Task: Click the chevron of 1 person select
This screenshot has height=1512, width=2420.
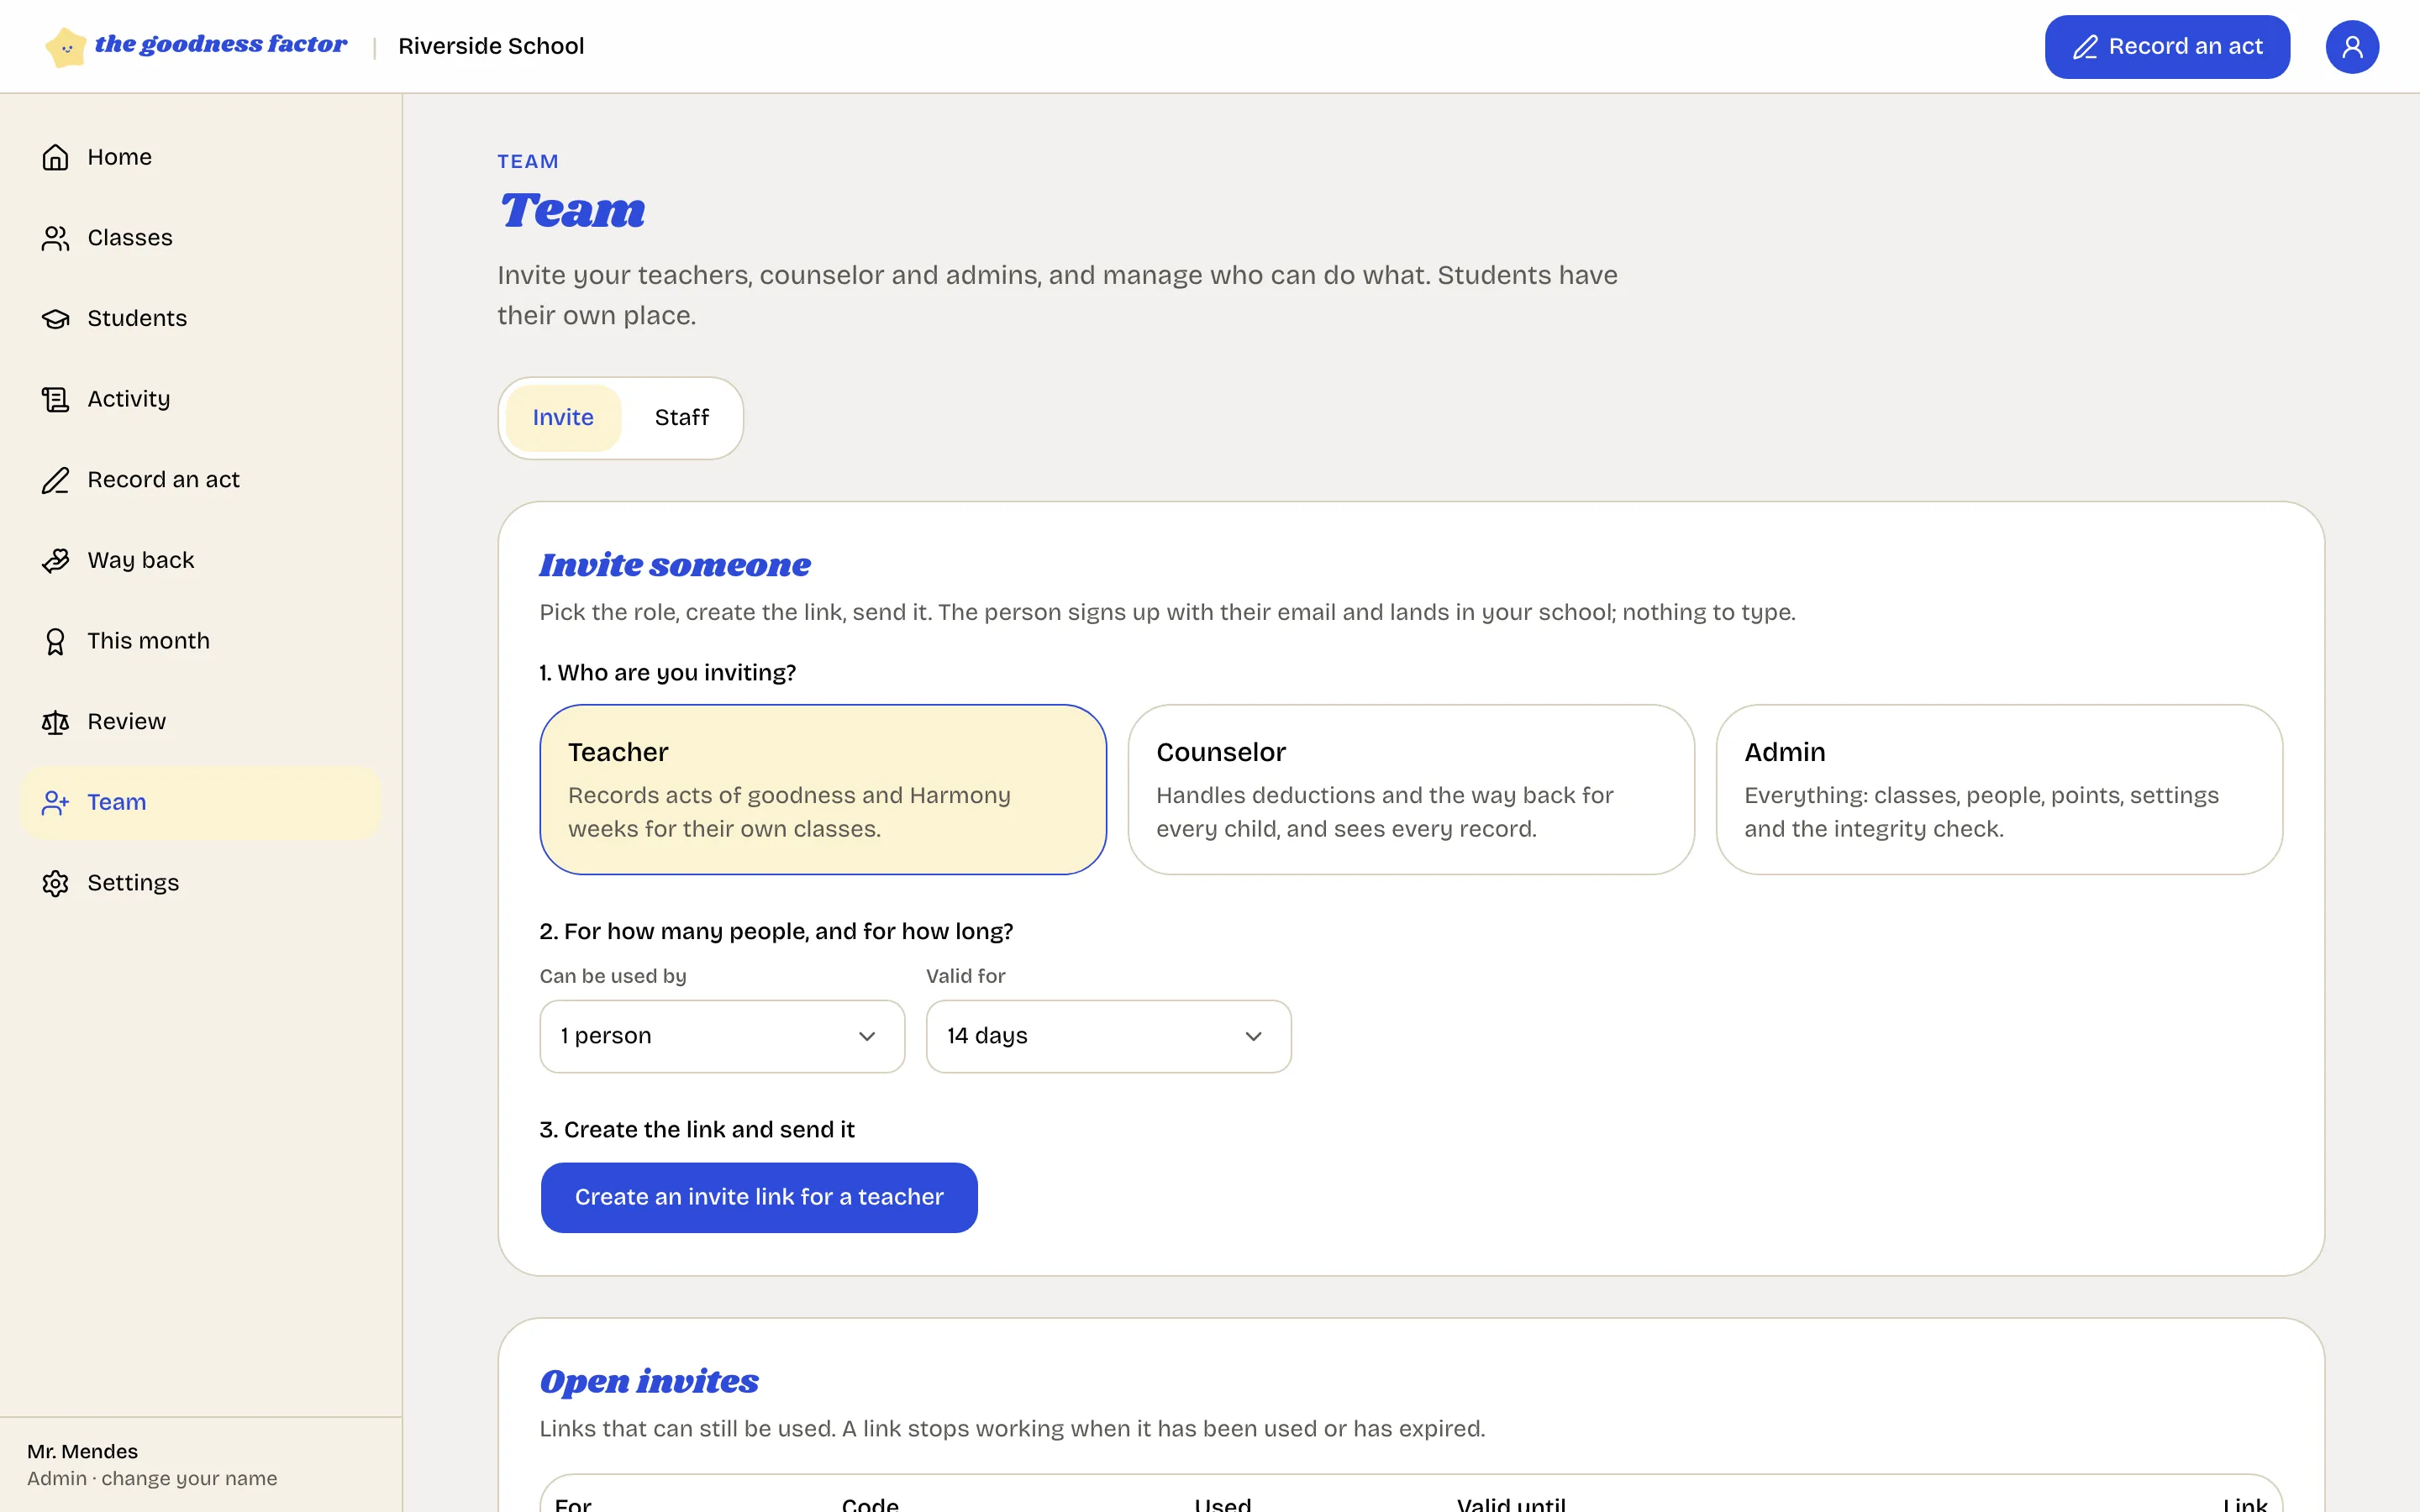Action: click(x=867, y=1036)
